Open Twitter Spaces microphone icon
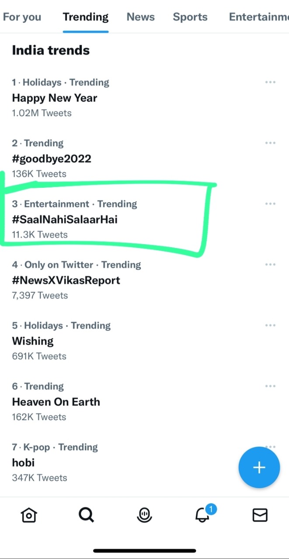Image resolution: width=289 pixels, height=559 pixels. click(144, 515)
